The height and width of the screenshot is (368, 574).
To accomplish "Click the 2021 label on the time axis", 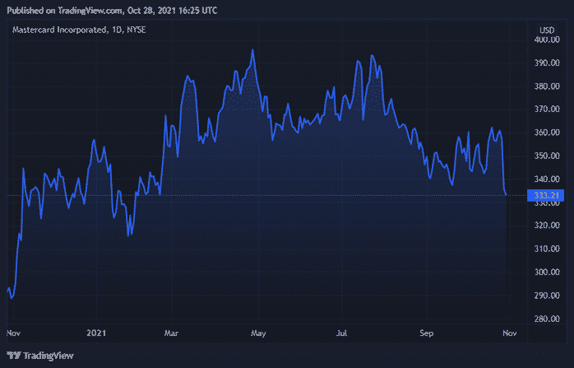I will click(96, 333).
